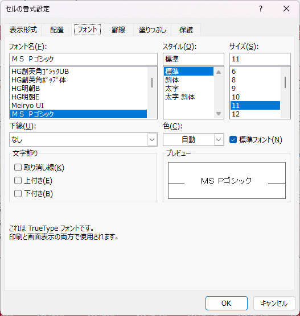Click the スタイル input field
This screenshot has height=316, width=300.
pyautogui.click(x=194, y=59)
